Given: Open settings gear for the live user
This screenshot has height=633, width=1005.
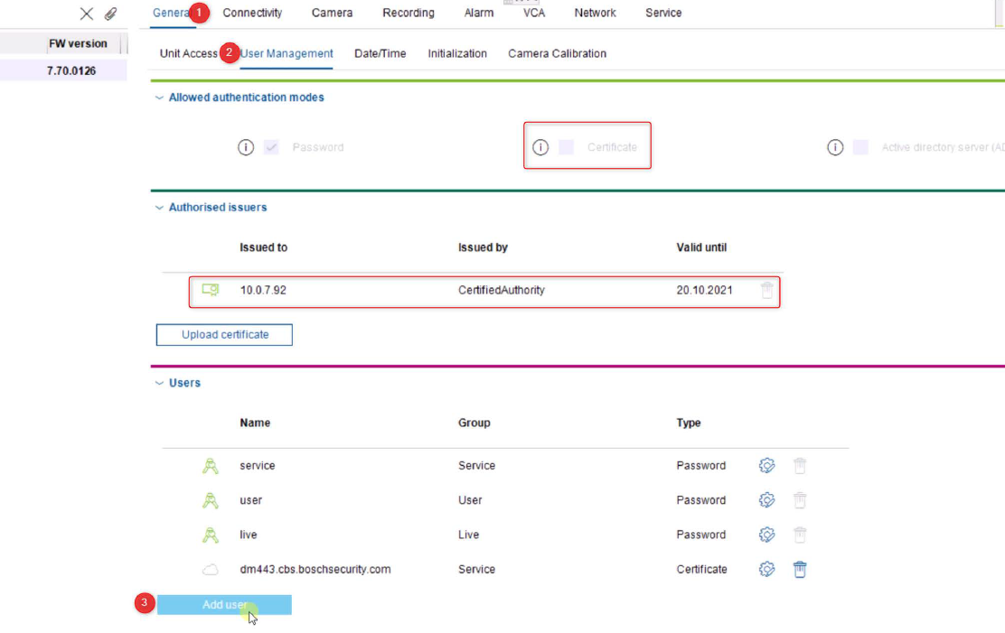Looking at the screenshot, I should pos(766,535).
